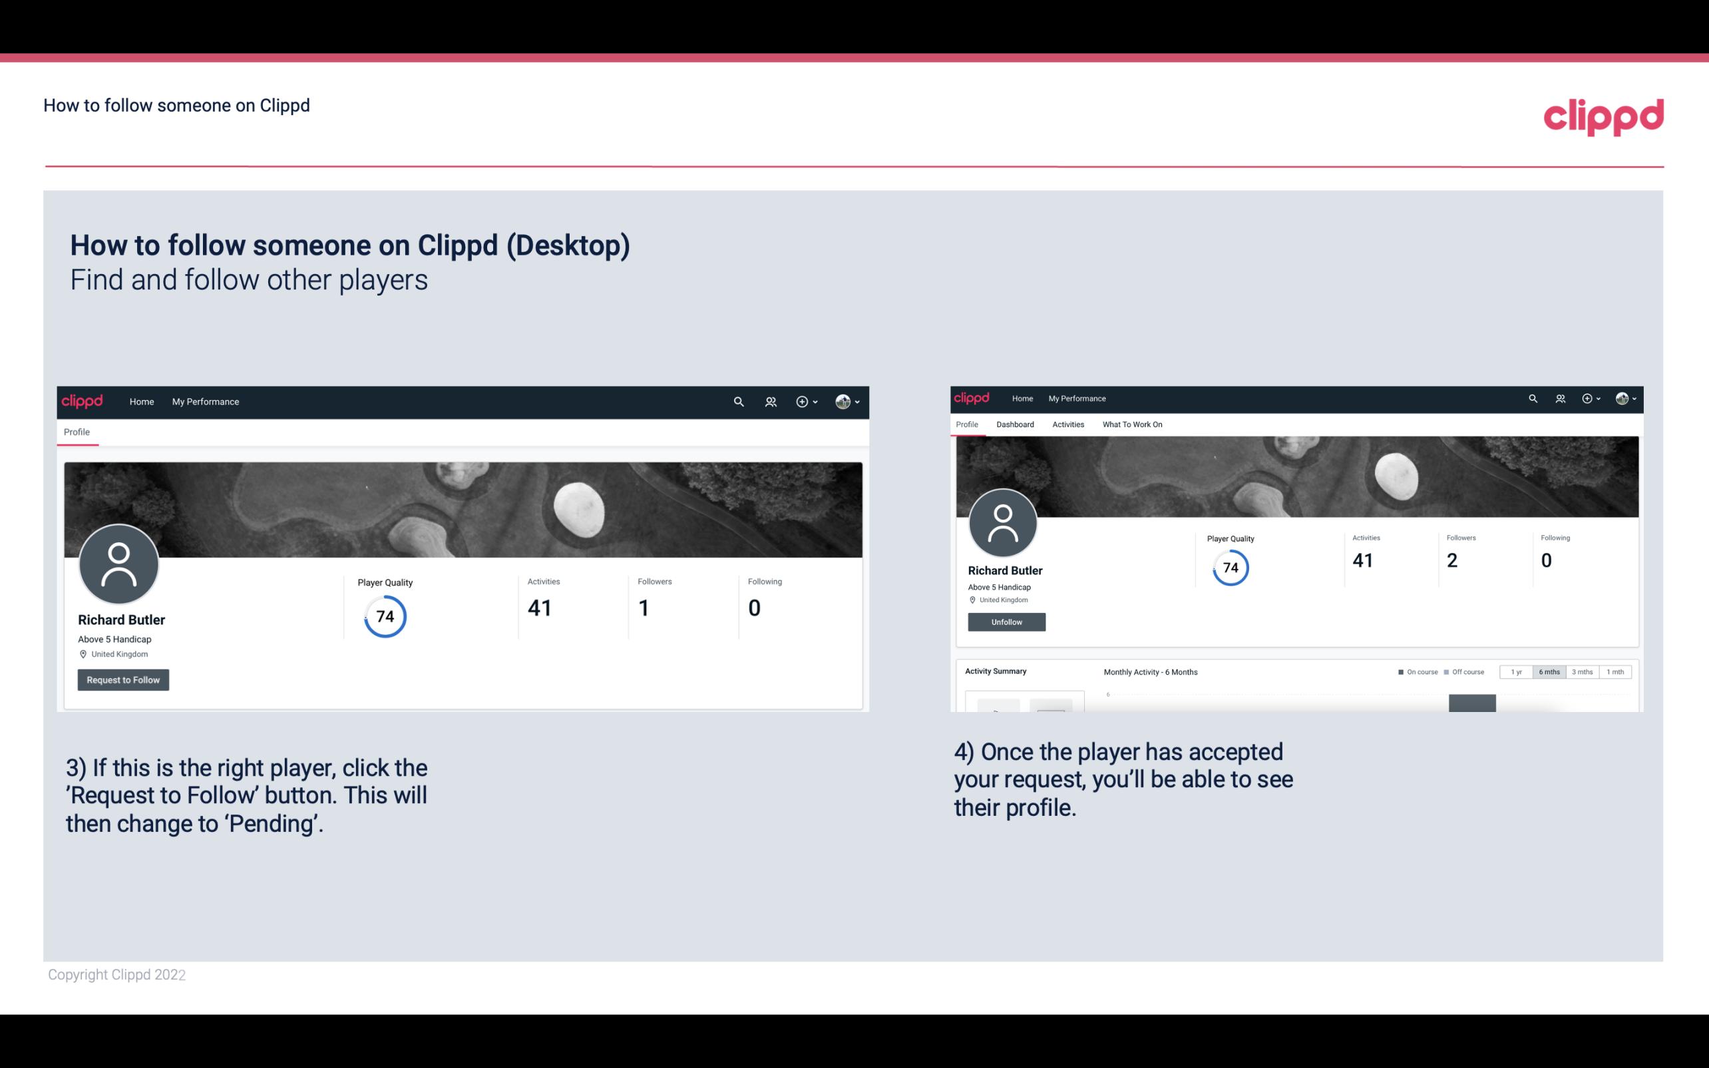Select the 1 yr activity timeframe option
This screenshot has height=1068, width=1709.
point(1516,672)
